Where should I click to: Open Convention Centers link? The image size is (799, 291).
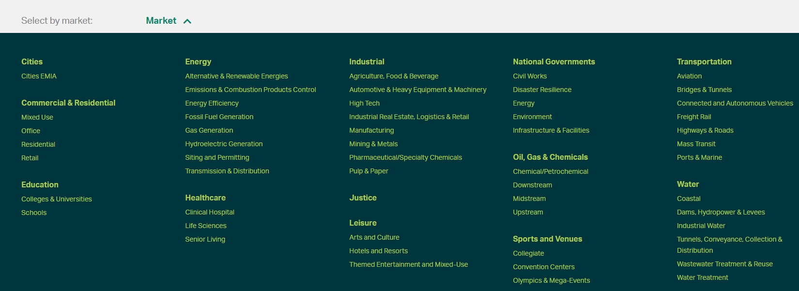pyautogui.click(x=543, y=267)
